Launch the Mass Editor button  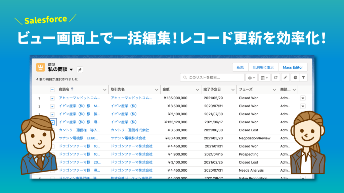[293, 67]
